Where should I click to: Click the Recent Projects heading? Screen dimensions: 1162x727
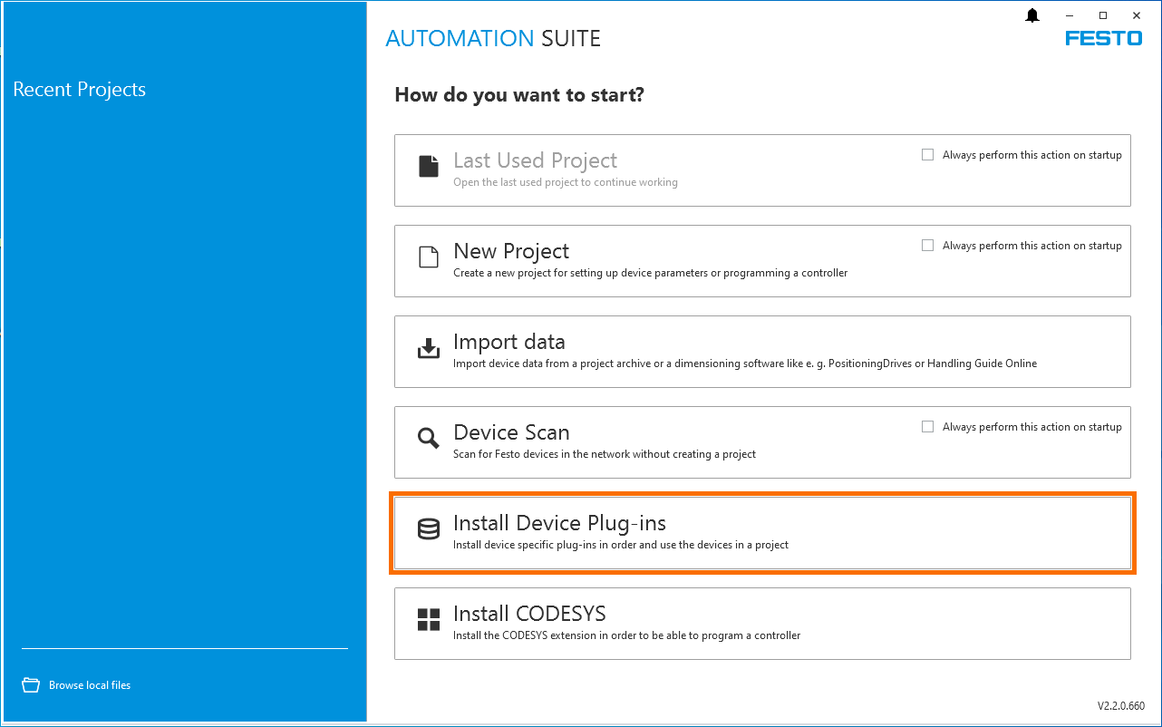pyautogui.click(x=80, y=90)
